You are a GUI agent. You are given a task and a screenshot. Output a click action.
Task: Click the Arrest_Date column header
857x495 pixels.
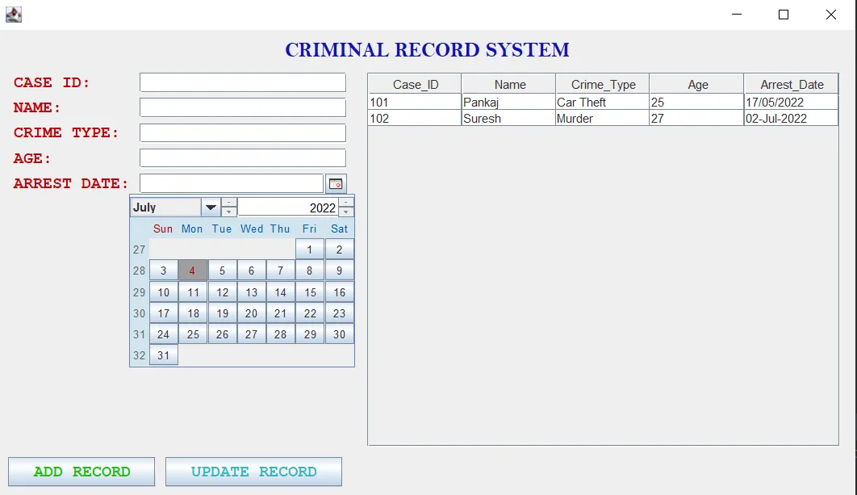tap(789, 83)
